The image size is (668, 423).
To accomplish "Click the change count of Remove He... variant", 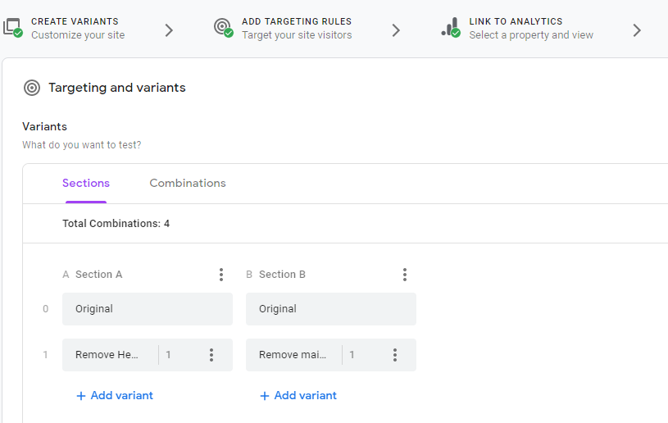I will coord(168,355).
